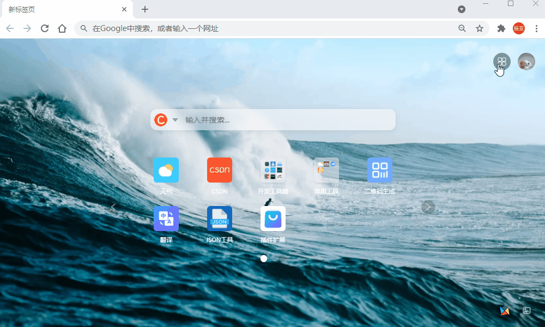This screenshot has height=327, width=545.
Task: Open the 插件扩展 plugin extensions icon
Action: pos(273,218)
